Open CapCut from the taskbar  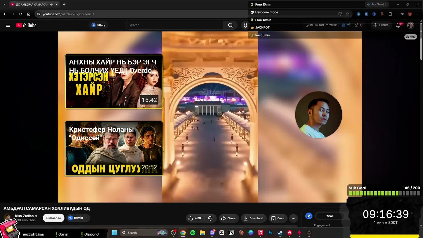222,233
